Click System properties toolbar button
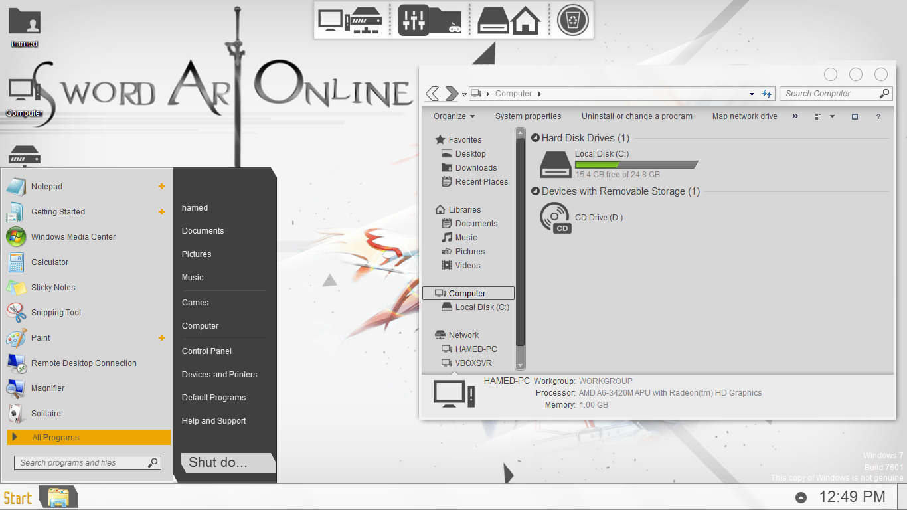The width and height of the screenshot is (907, 510). tap(528, 116)
